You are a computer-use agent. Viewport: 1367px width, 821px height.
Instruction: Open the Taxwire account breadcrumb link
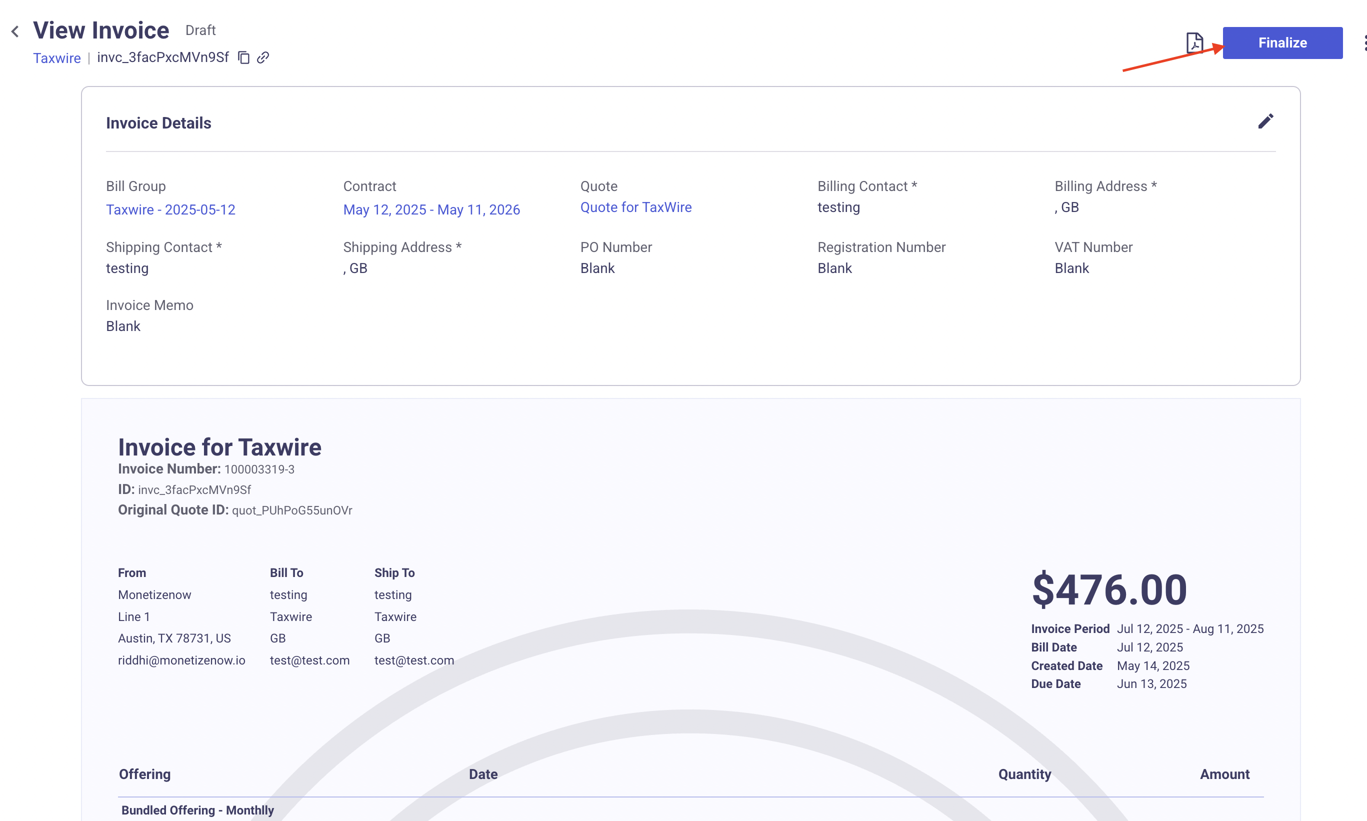pyautogui.click(x=56, y=58)
